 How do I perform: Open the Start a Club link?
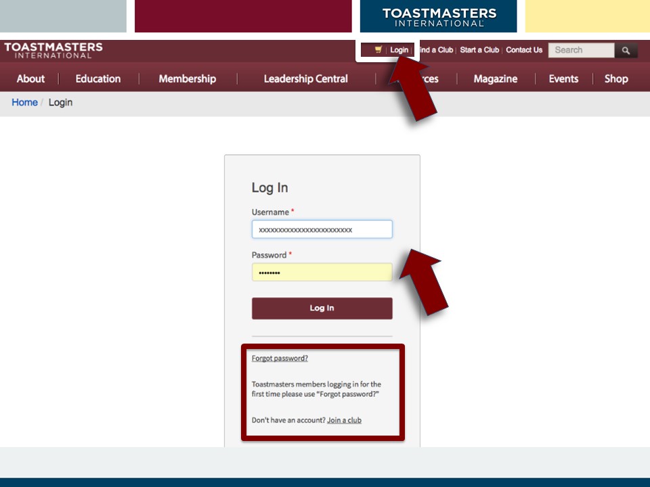[x=479, y=50]
